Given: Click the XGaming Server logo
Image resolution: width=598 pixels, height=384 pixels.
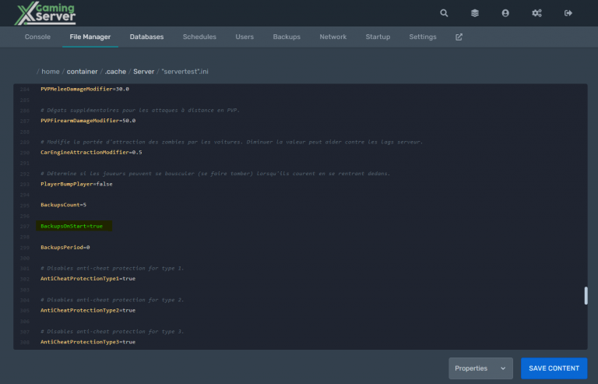Looking at the screenshot, I should click(48, 13).
